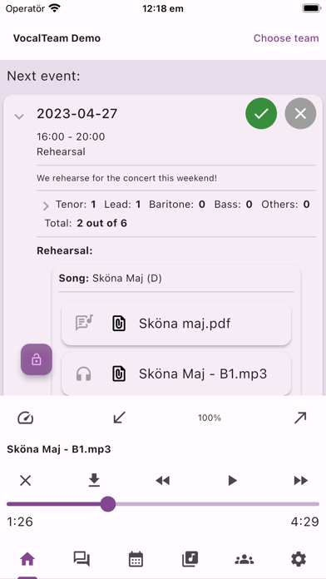The width and height of the screenshot is (326, 579).
Task: Open the calendar tab
Action: click(136, 559)
